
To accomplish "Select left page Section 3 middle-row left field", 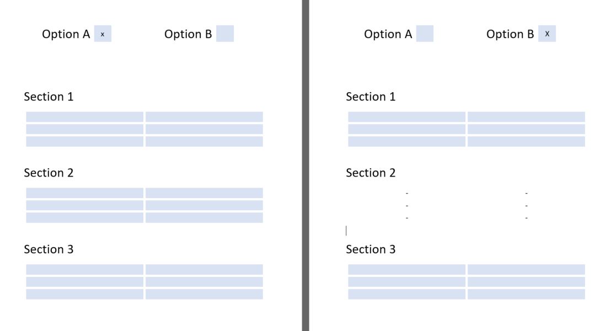I will pos(84,281).
